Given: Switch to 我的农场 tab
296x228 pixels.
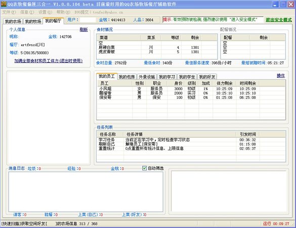Looking at the screenshot, I should pos(13,21).
